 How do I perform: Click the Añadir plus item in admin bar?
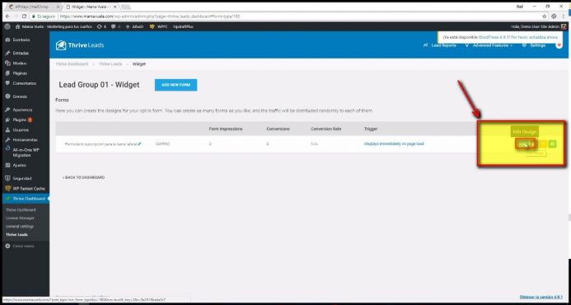pos(134,26)
